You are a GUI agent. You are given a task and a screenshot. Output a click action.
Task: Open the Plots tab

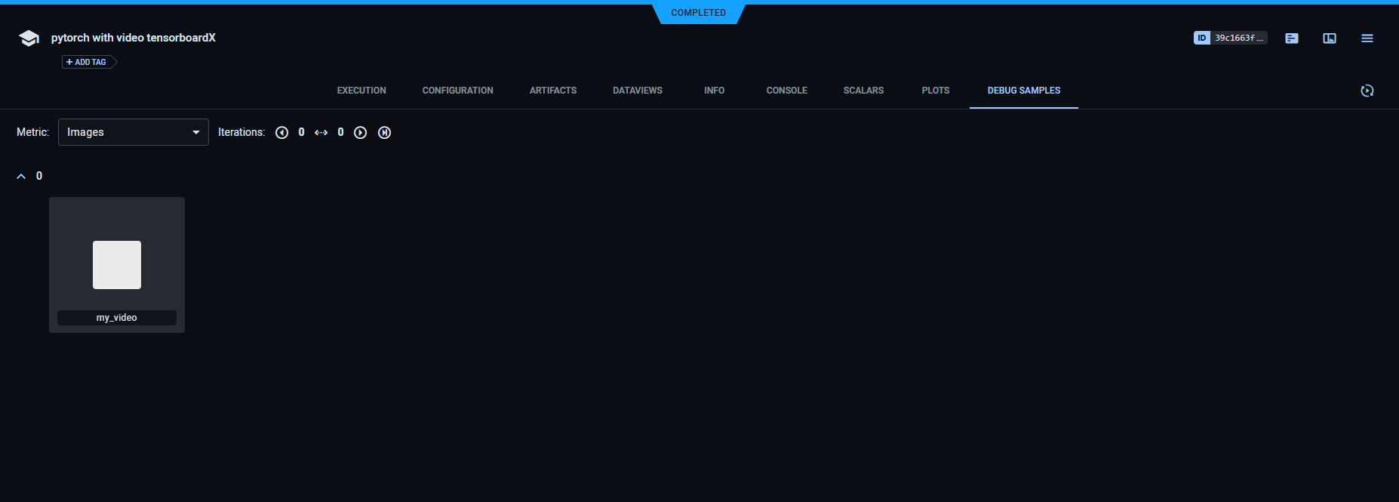coord(936,91)
